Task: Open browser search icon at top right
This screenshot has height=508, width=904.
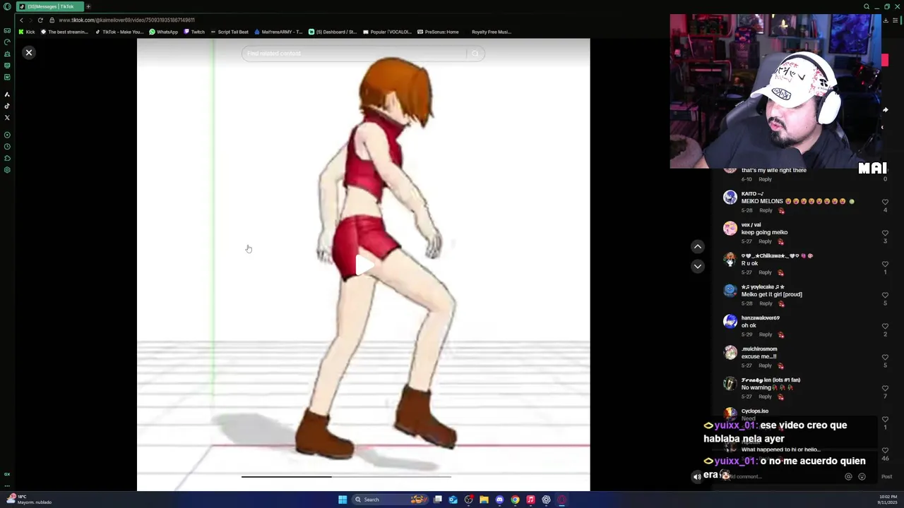Action: point(867,6)
